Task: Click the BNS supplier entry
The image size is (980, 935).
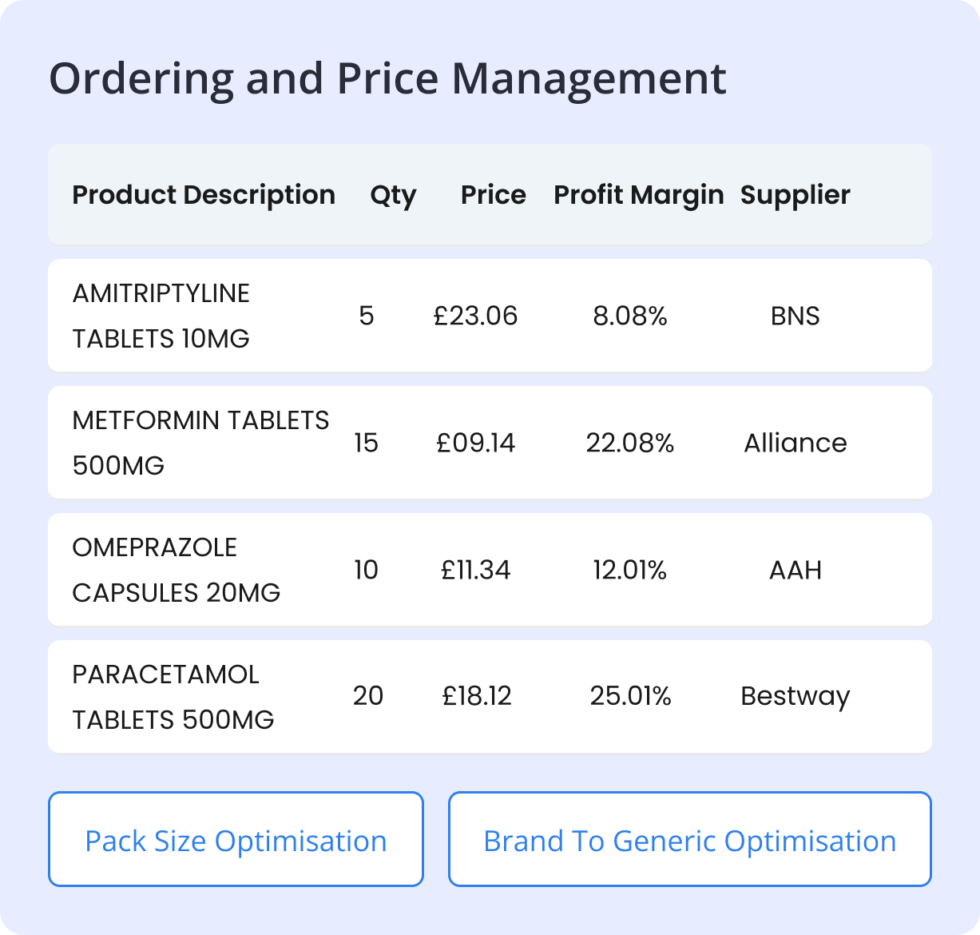Action: (x=795, y=316)
